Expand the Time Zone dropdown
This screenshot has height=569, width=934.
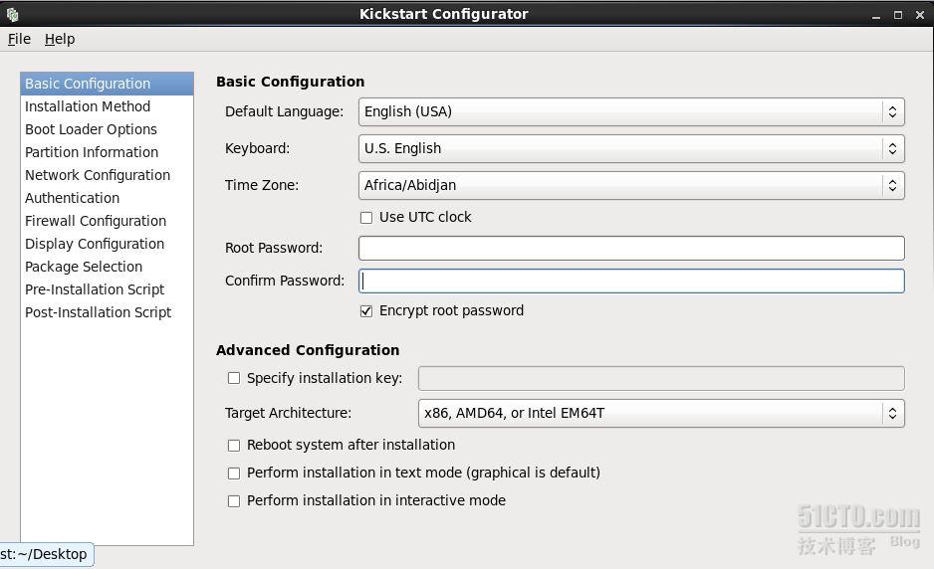click(631, 186)
